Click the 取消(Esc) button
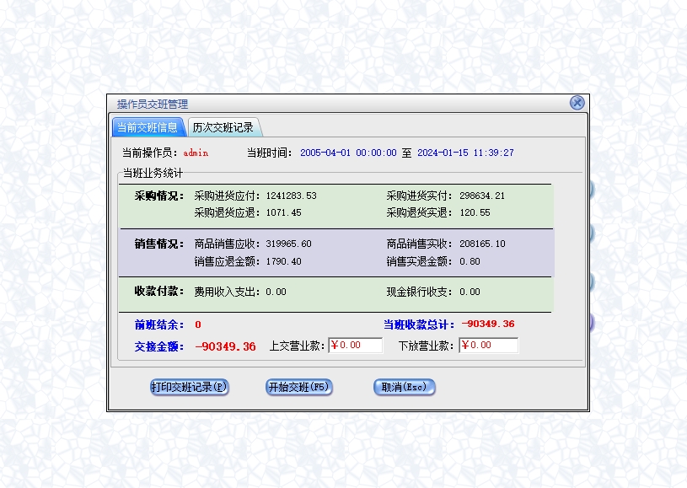The image size is (687, 488). point(404,388)
